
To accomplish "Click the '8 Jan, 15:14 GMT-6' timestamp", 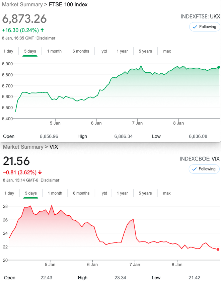I will 20,180.
